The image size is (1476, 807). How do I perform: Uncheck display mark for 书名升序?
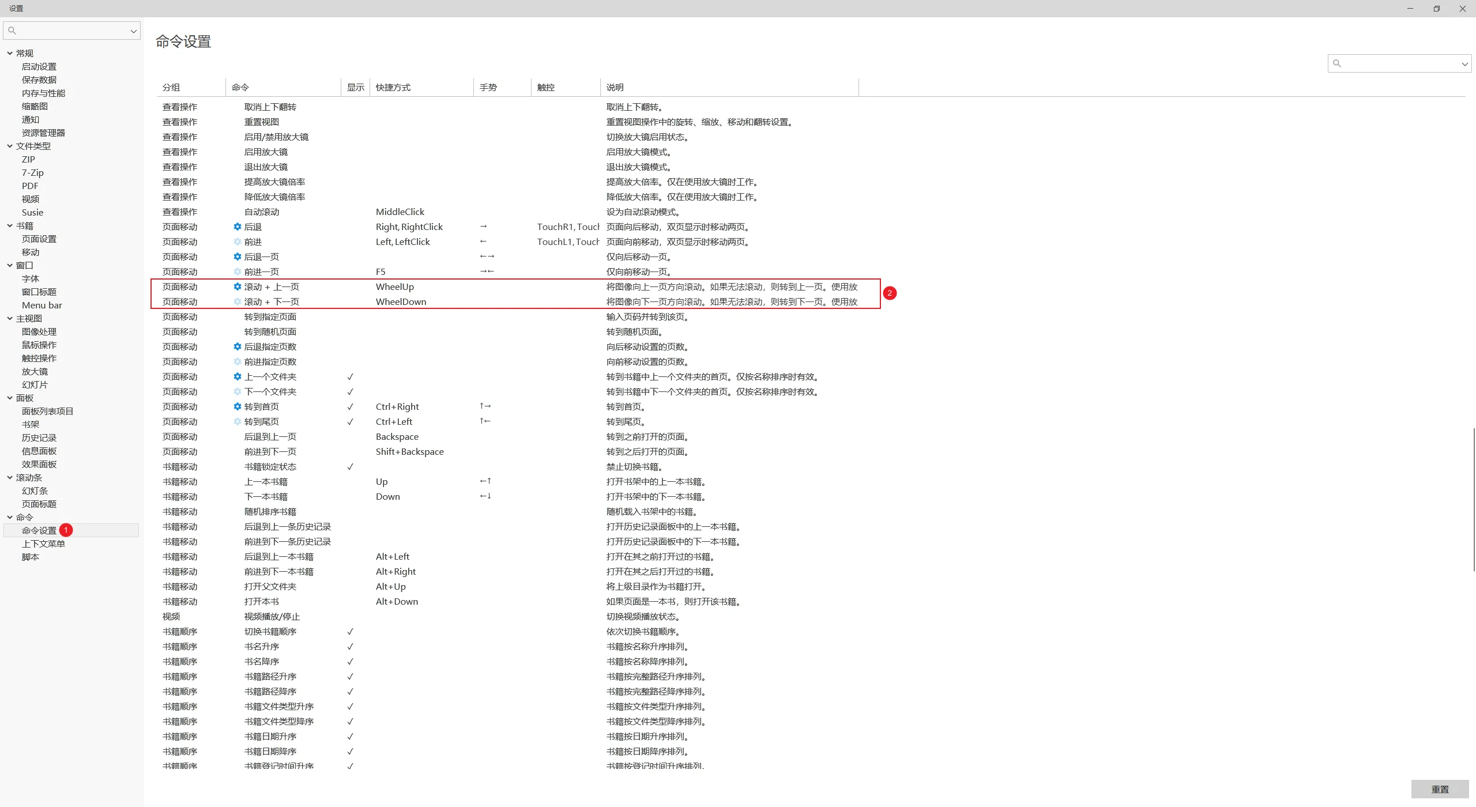click(x=350, y=647)
